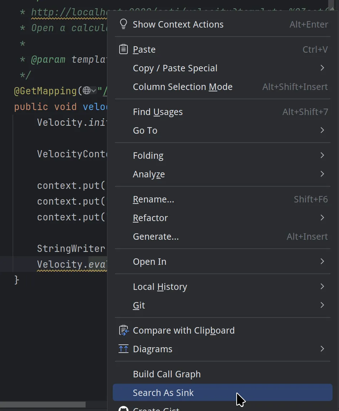The height and width of the screenshot is (411, 339).
Task: Click the dropdown chevron after the globe icon
Action: pos(94,91)
